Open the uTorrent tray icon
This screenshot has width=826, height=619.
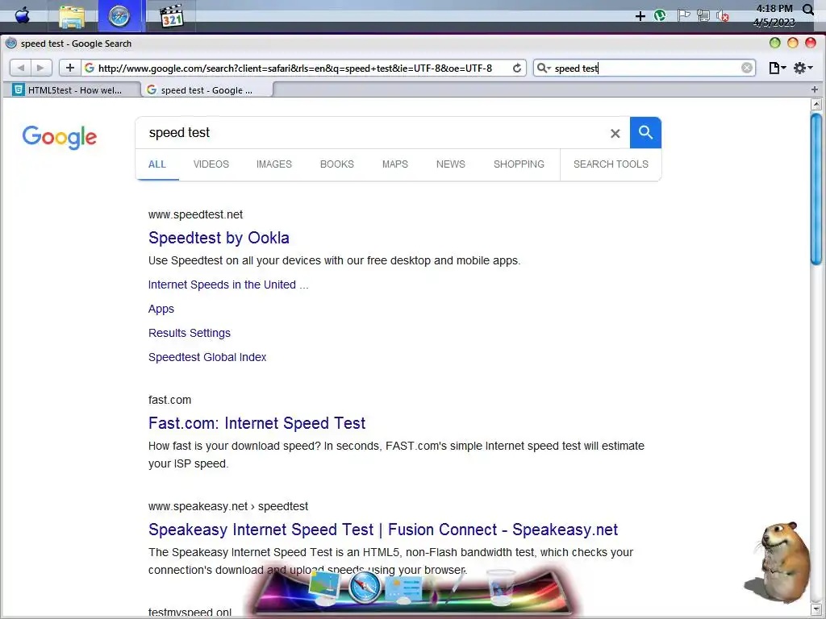(660, 16)
